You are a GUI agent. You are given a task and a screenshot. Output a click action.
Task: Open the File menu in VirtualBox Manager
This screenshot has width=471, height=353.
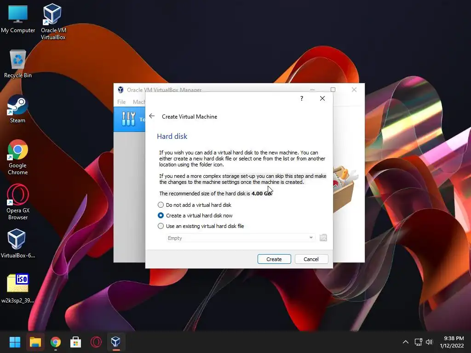pyautogui.click(x=121, y=102)
